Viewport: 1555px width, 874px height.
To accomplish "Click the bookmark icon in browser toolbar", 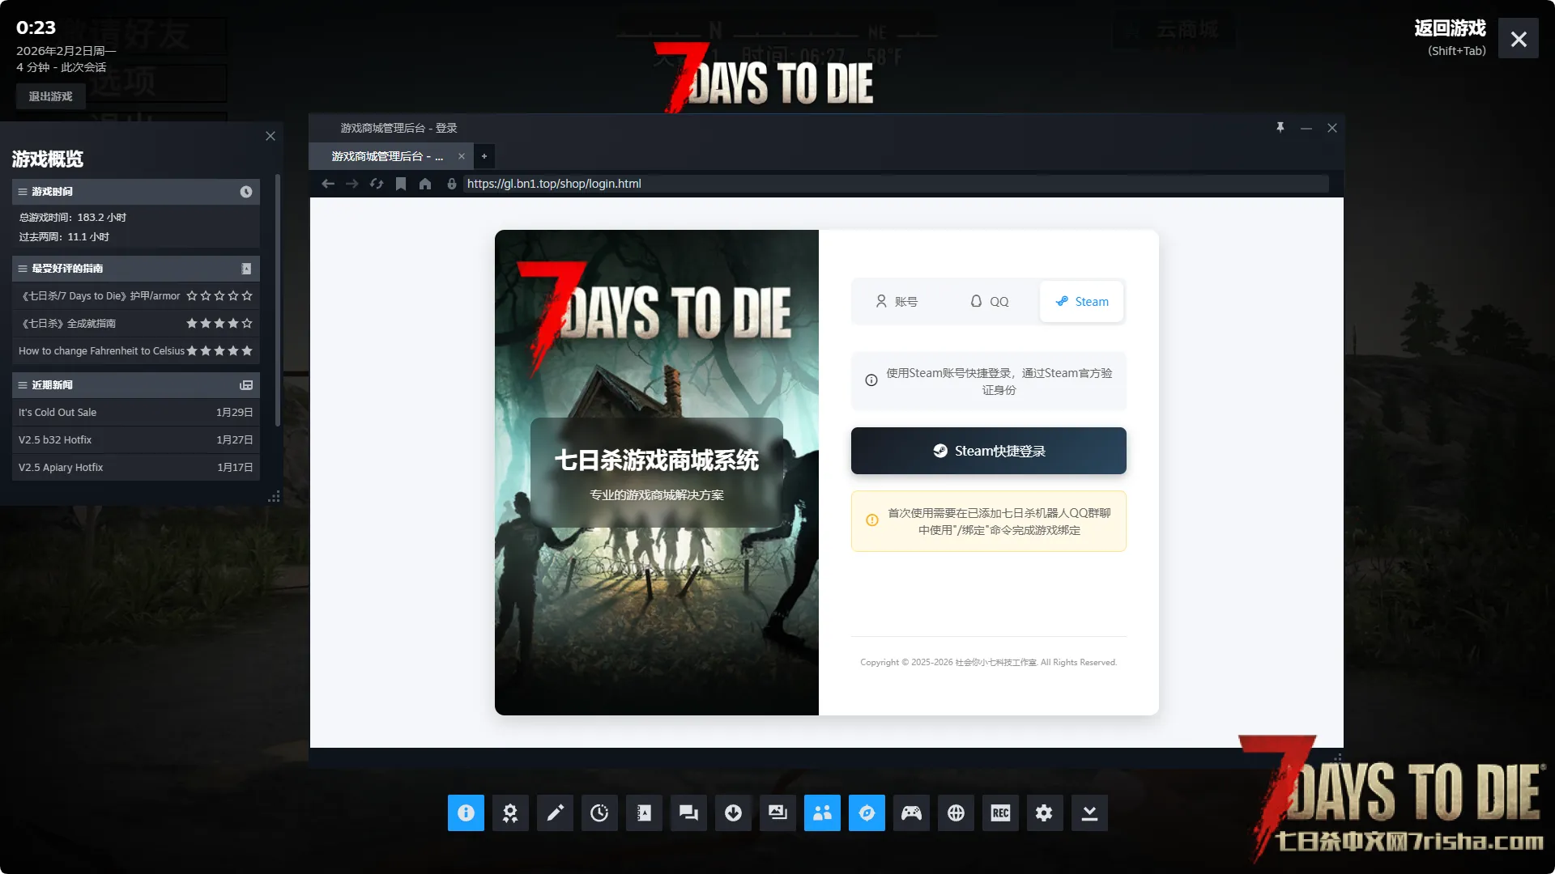I will [x=401, y=184].
